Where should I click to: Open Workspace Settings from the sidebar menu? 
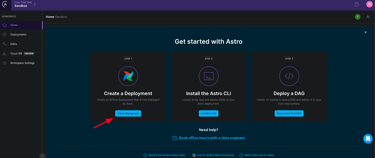coord(23,63)
